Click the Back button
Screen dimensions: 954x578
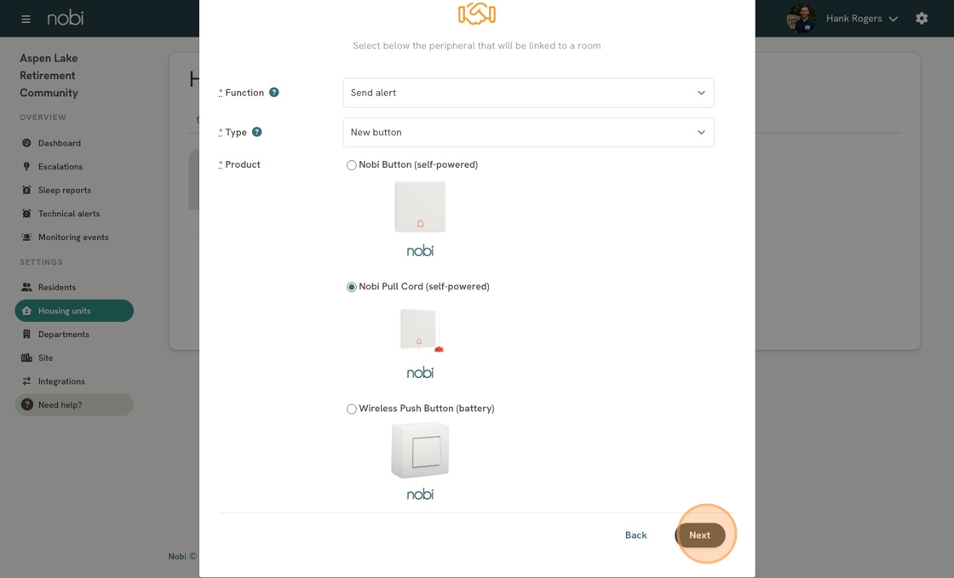click(x=635, y=535)
